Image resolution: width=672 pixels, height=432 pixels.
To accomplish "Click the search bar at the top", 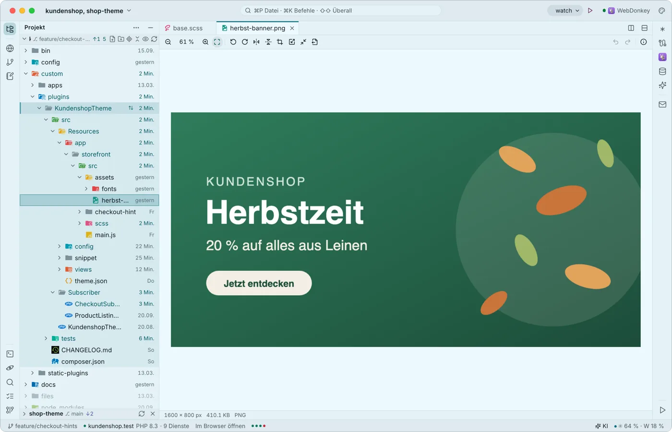I will click(x=340, y=11).
